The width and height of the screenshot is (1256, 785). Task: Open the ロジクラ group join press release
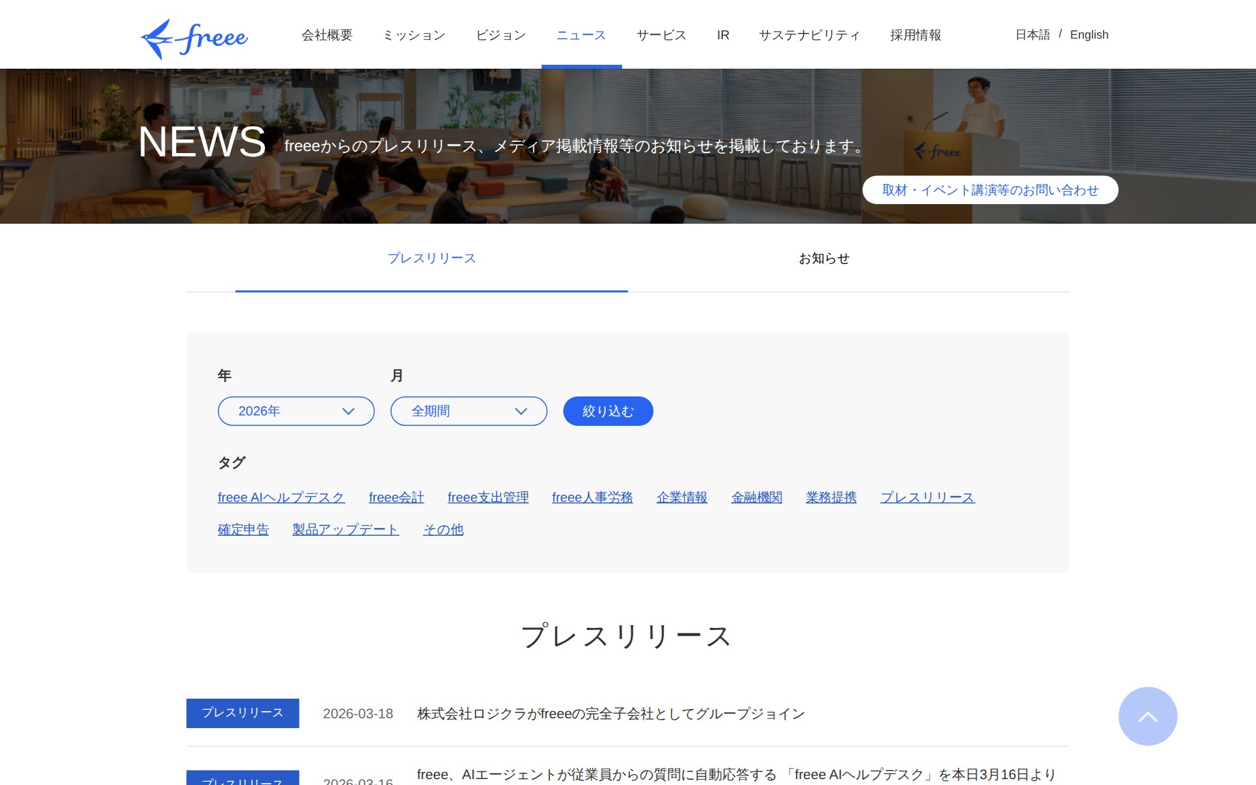click(x=611, y=714)
